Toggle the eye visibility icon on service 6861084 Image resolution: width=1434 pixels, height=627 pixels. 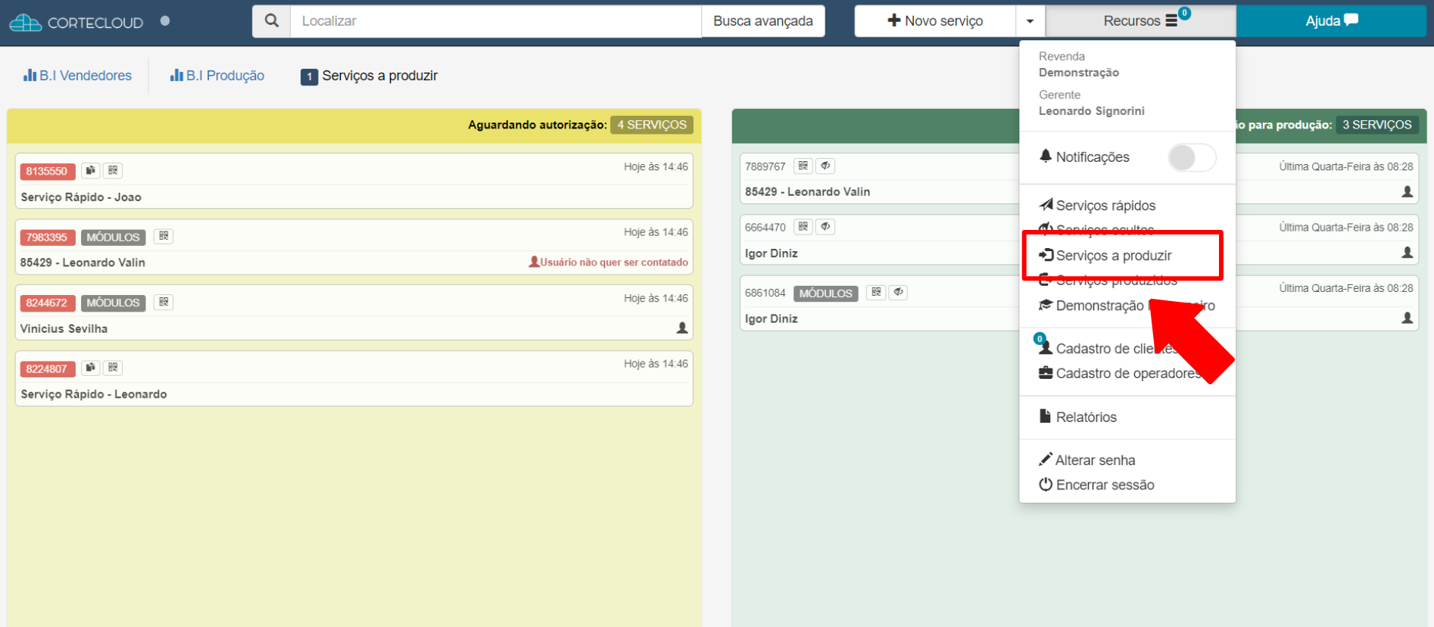tap(898, 292)
